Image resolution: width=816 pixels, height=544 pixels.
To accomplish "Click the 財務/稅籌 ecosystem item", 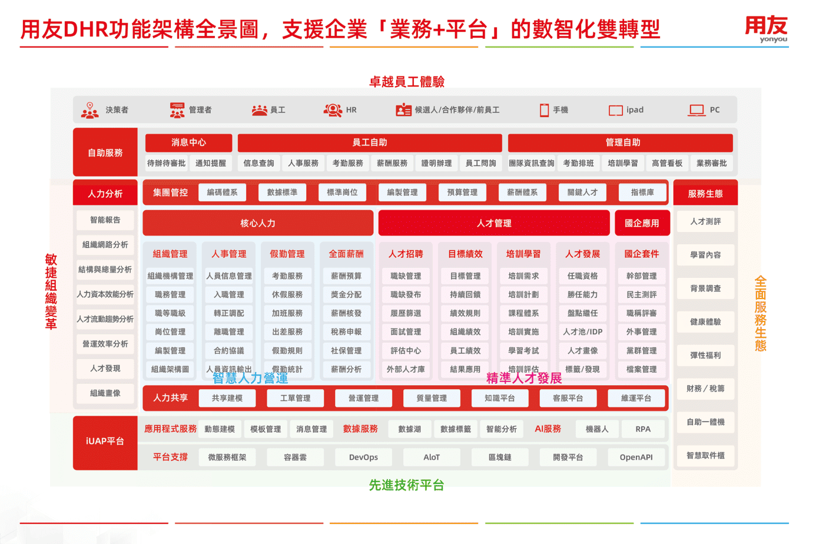I will tap(705, 389).
